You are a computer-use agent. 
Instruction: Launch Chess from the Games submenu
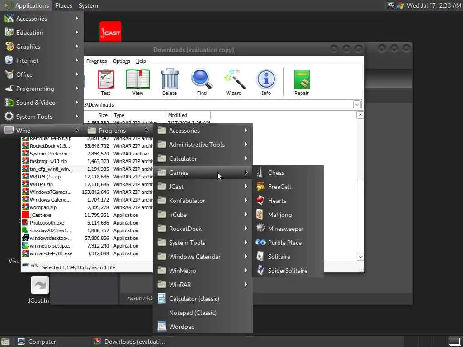288,173
